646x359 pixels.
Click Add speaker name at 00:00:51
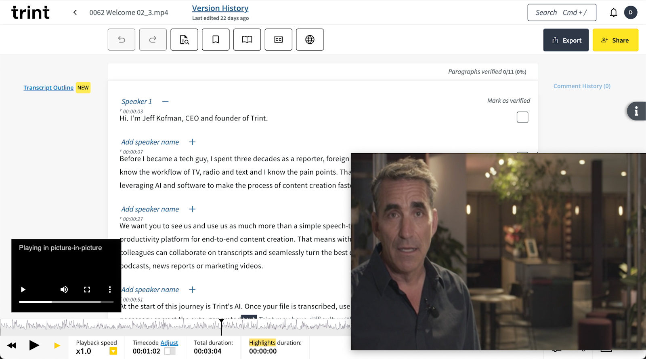click(150, 289)
